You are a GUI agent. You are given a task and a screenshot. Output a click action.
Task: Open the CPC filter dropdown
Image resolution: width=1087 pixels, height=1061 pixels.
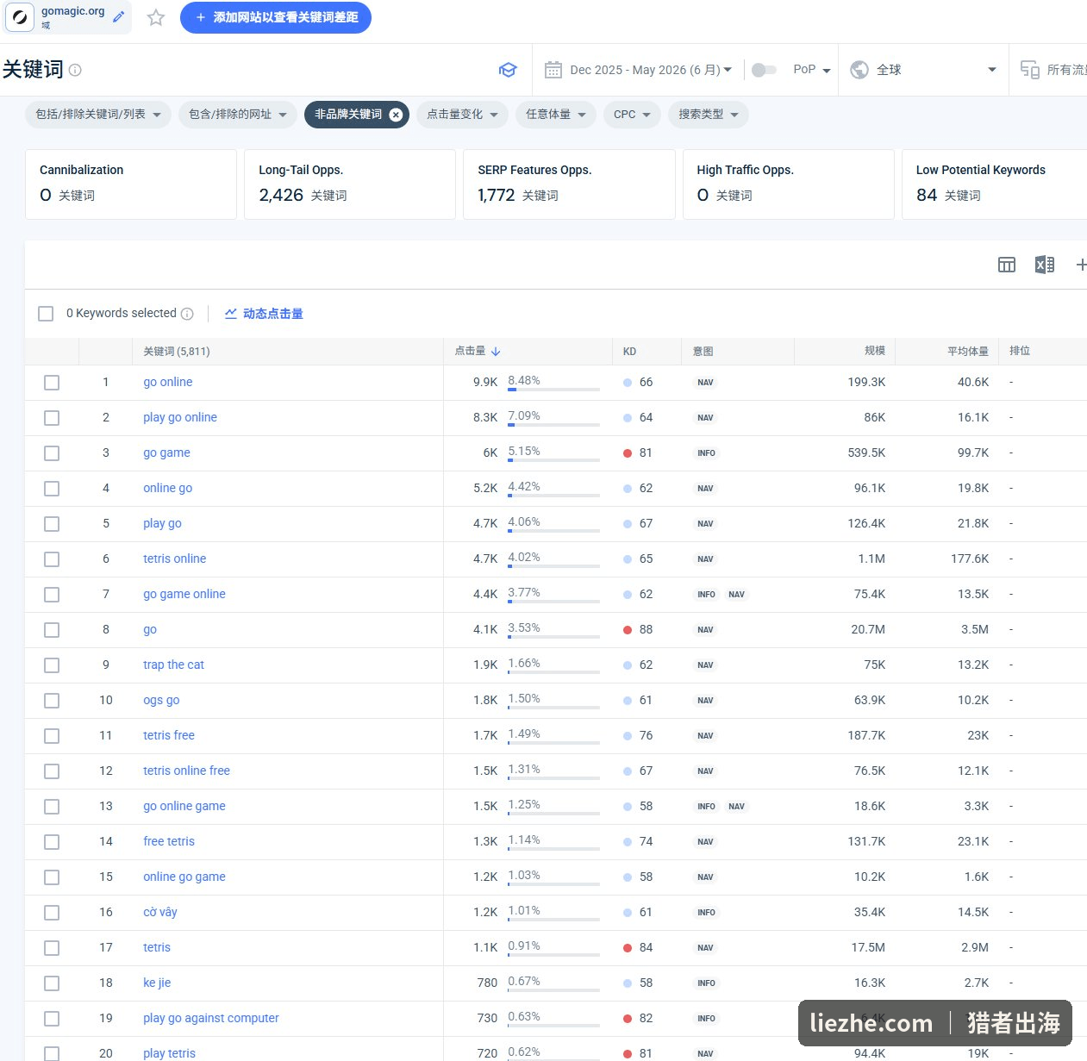click(x=632, y=115)
